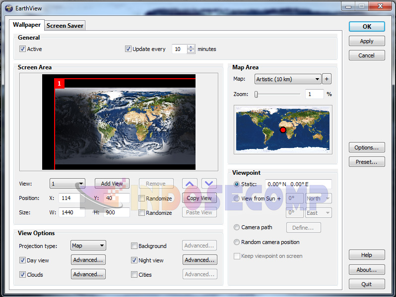Open the Preset dialog

[367, 162]
